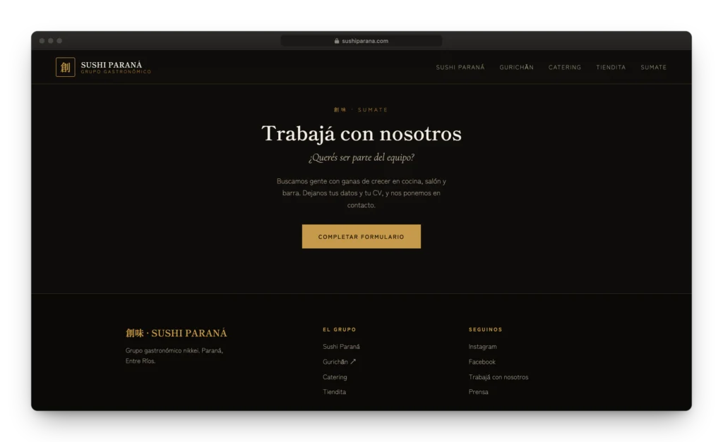Go to CATERING in top navigation
Screen dimensions: 723x442
(565, 67)
